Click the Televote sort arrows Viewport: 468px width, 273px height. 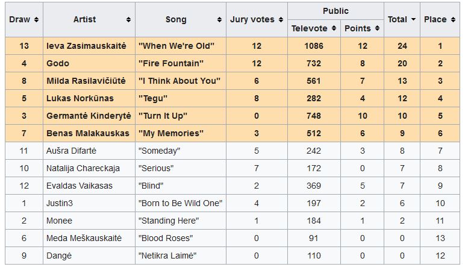click(x=333, y=28)
